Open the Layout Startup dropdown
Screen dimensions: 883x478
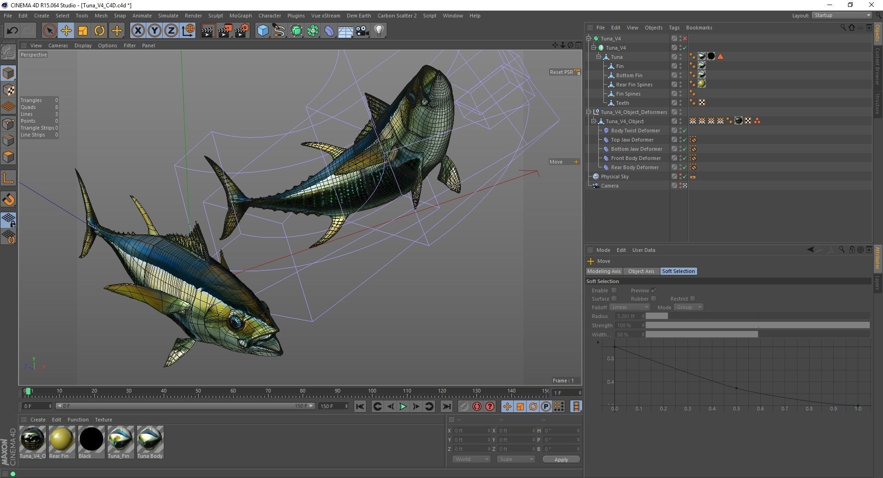point(842,16)
